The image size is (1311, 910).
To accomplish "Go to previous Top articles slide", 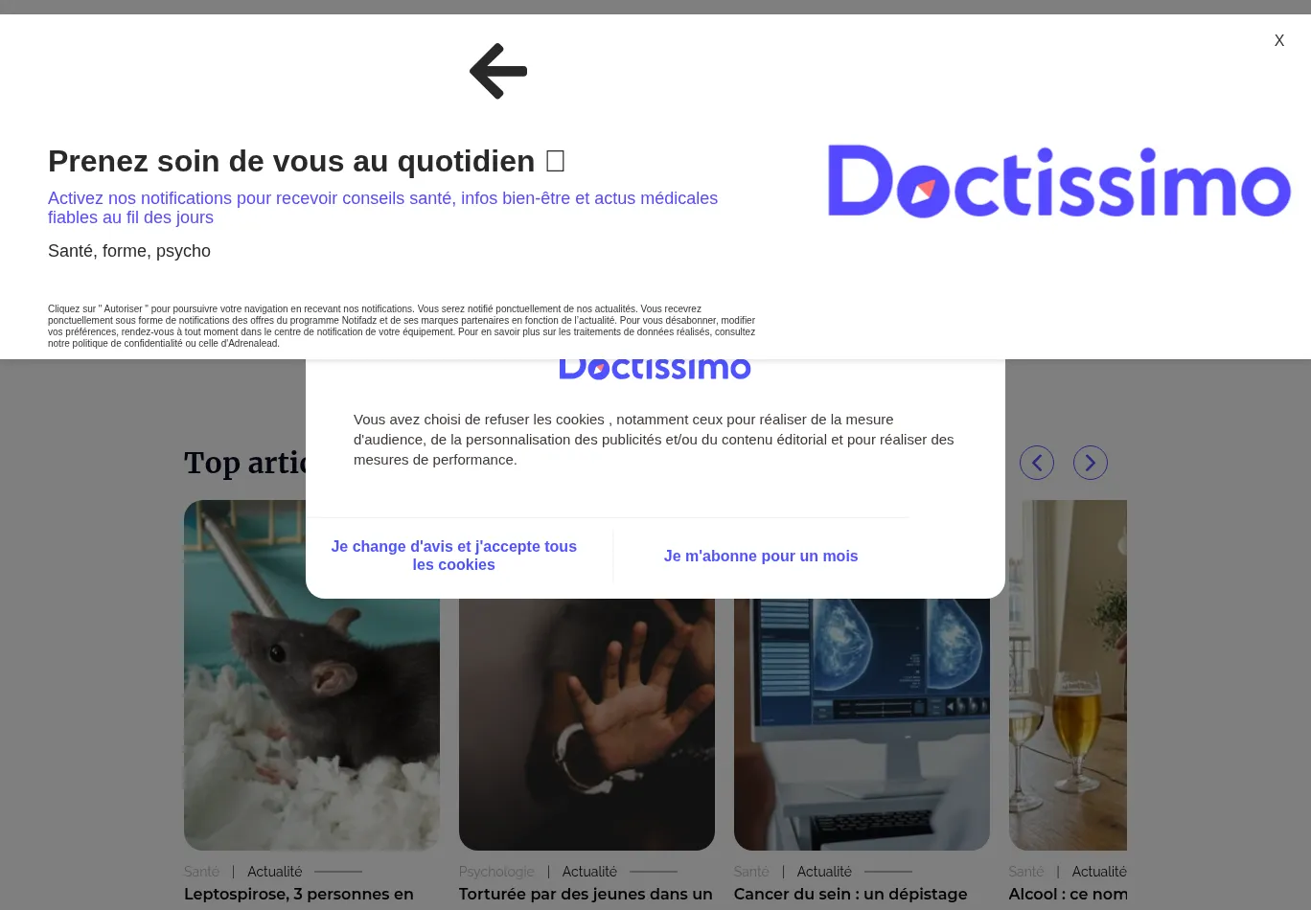I will point(1036,463).
